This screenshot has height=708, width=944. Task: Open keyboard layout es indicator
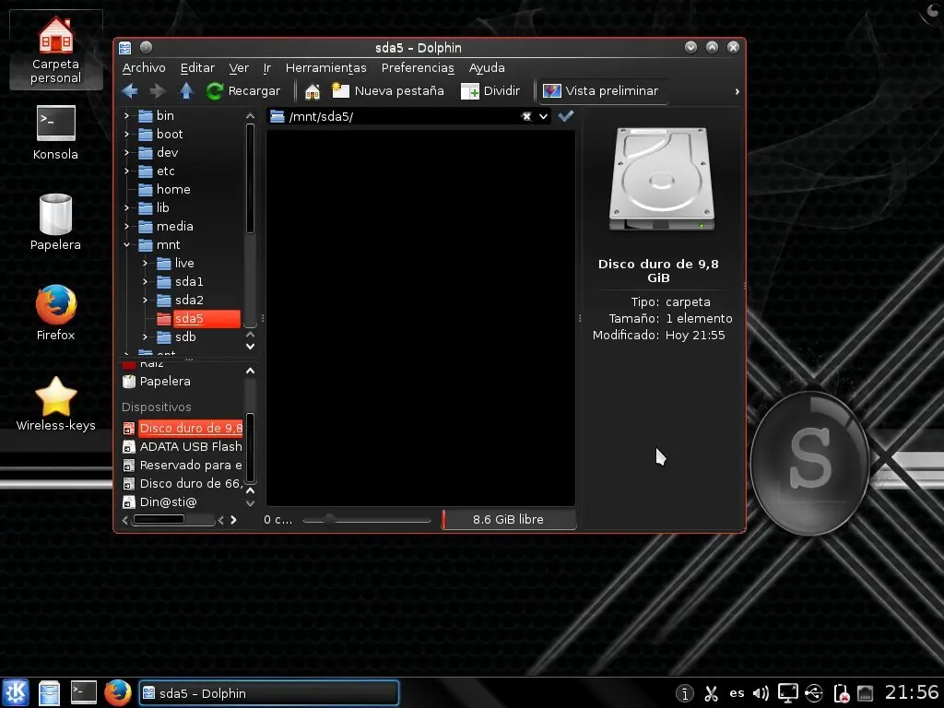[x=737, y=693]
